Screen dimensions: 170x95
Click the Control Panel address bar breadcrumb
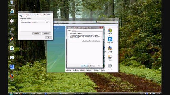60,22
